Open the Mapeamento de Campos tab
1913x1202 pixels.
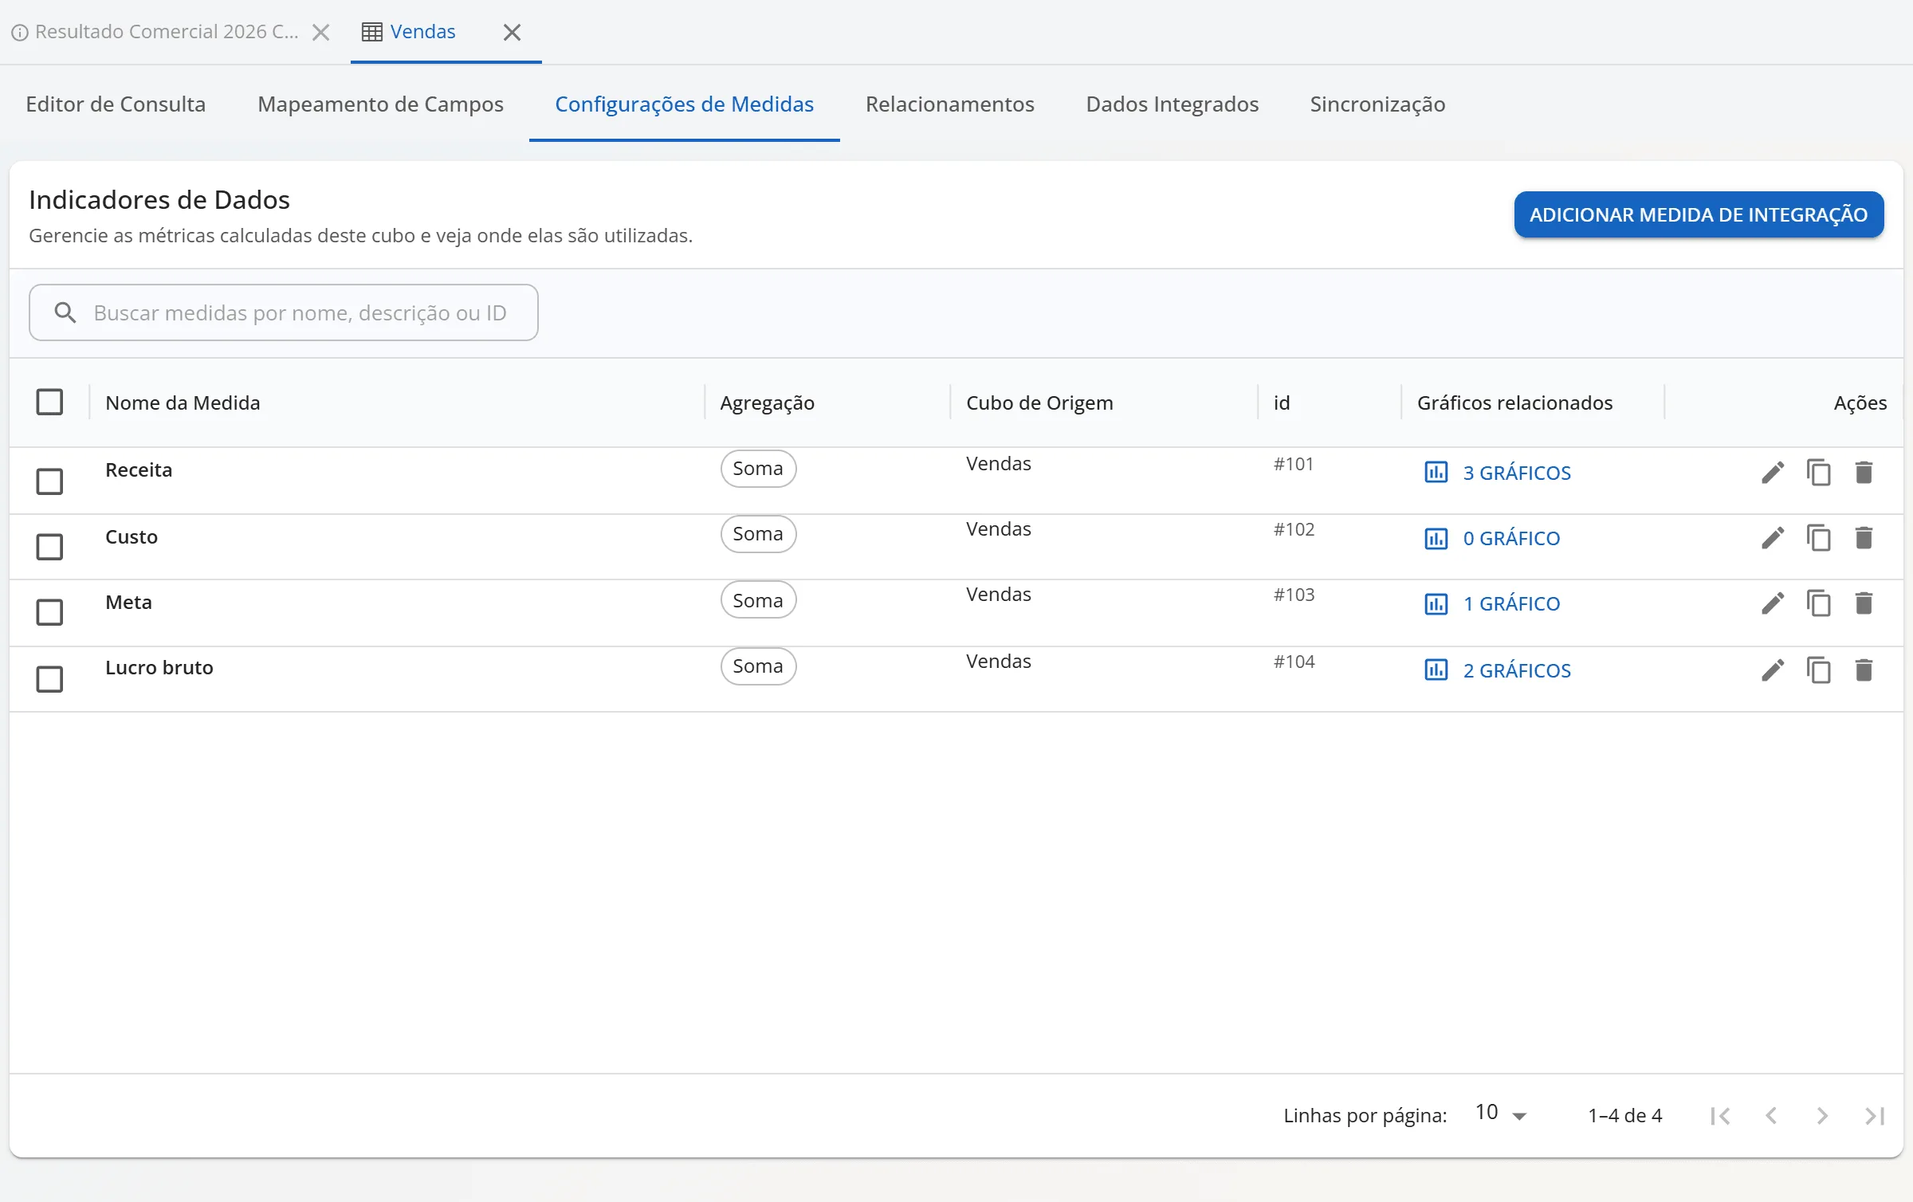(380, 104)
